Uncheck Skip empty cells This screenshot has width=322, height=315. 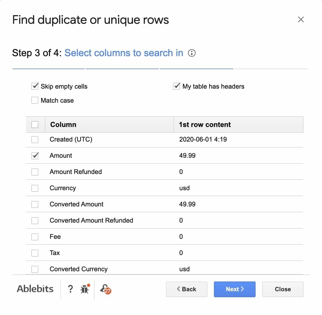(x=35, y=86)
